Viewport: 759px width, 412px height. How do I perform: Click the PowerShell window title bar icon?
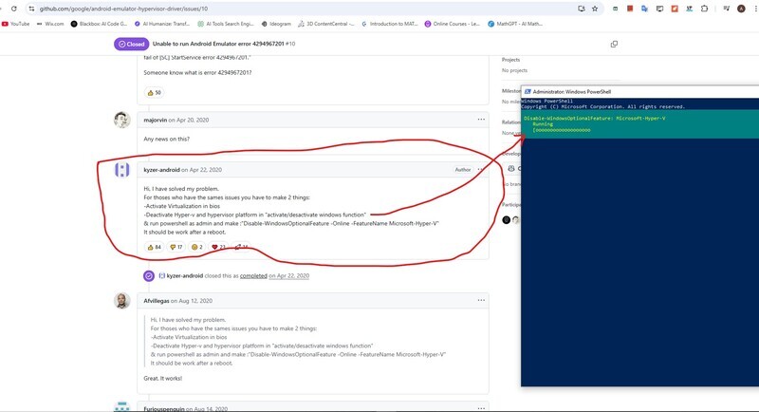[x=528, y=91]
